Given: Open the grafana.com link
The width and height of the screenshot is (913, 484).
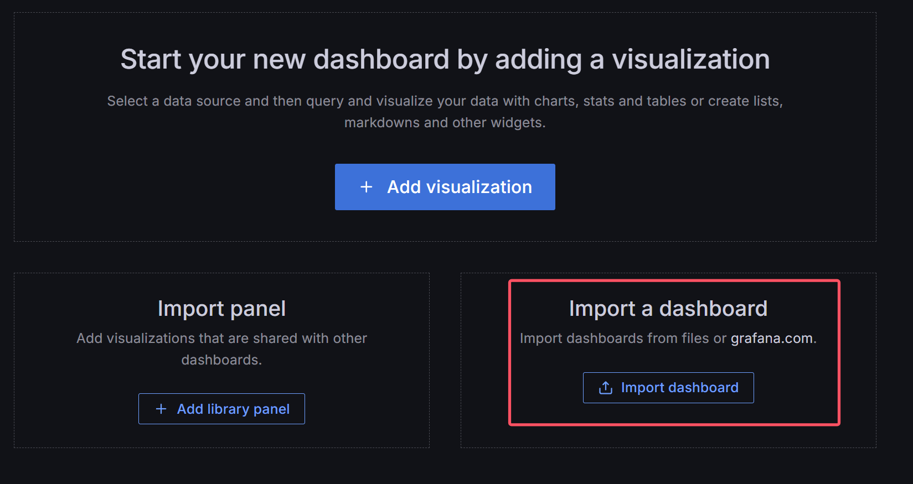Looking at the screenshot, I should pos(771,338).
